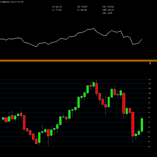This screenshot has width=157, height=157.
Task: Click the final point of the white line chart
Action: pos(142,39)
